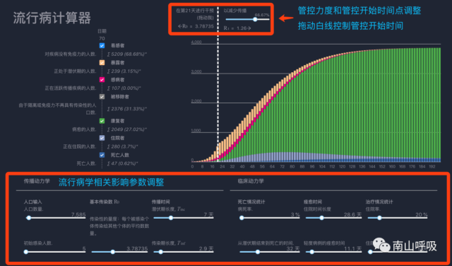The image size is (452, 266).
Task: Click the 28.6 天 hospital stay value
Action: (x=353, y=214)
